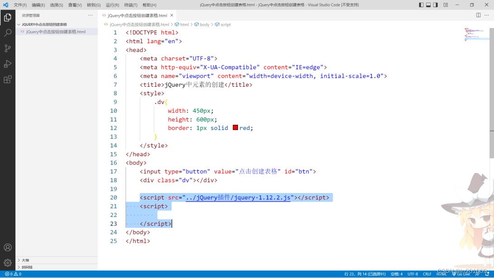Open the 编辑(E) menu
The width and height of the screenshot is (494, 278).
pyautogui.click(x=38, y=5)
